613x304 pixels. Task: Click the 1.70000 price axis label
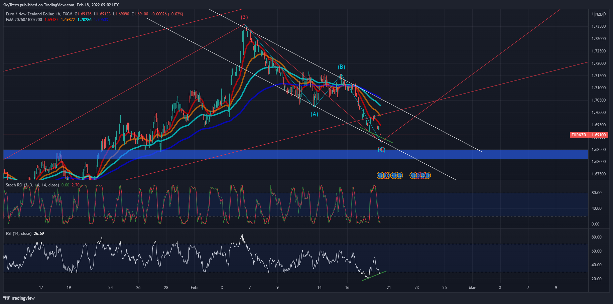(599, 113)
